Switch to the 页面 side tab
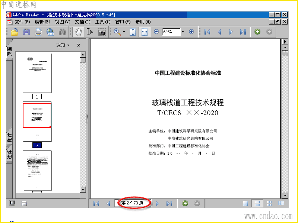The width and height of the screenshot is (298, 223). click(x=10, y=51)
